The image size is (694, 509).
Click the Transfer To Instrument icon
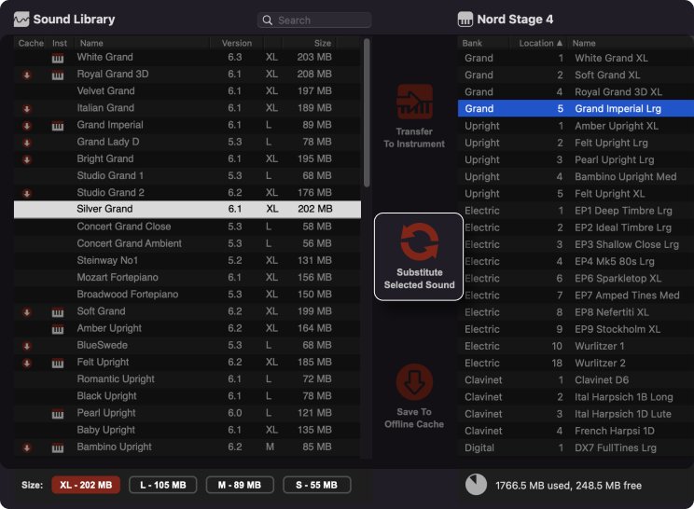414,102
